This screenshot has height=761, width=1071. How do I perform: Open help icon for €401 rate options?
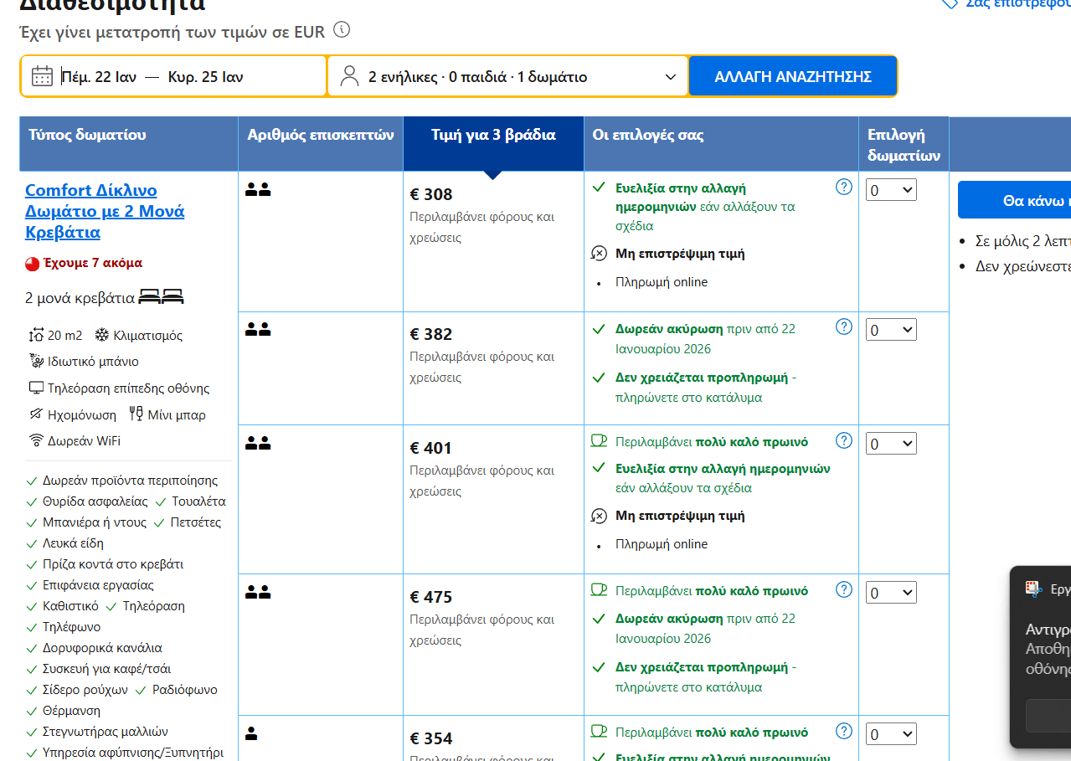pyautogui.click(x=844, y=440)
